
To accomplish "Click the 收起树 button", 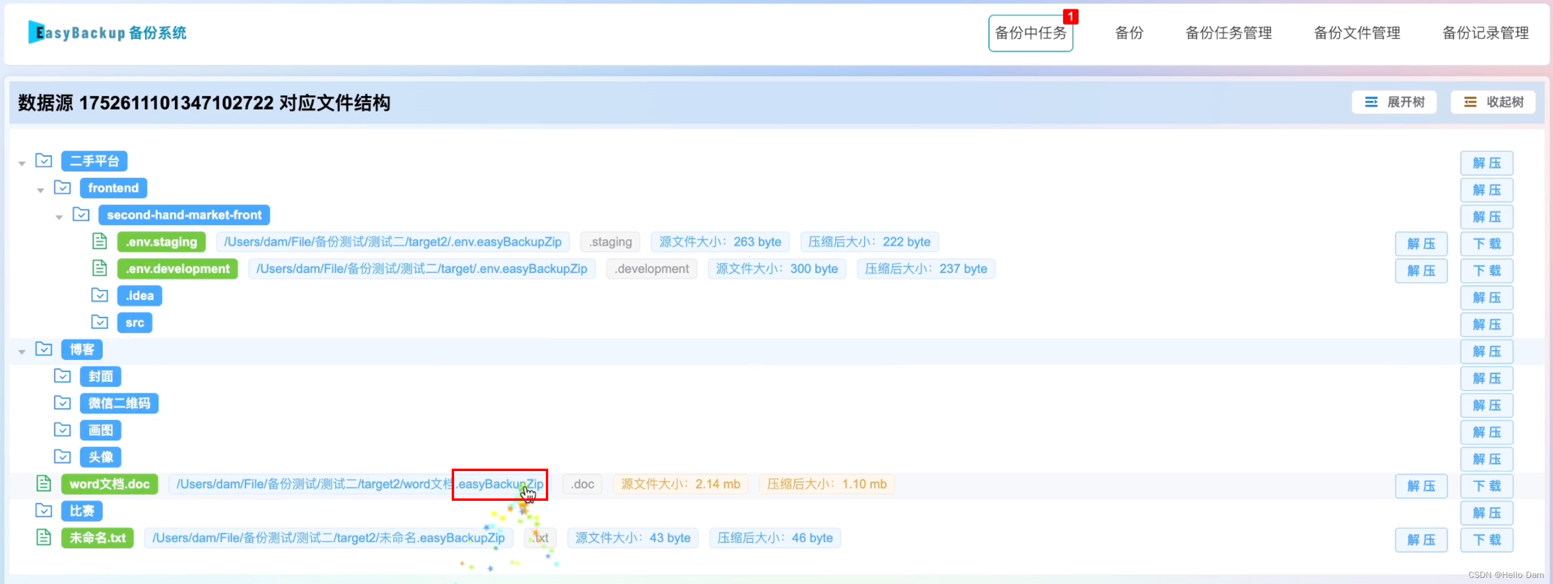I will coord(1493,102).
